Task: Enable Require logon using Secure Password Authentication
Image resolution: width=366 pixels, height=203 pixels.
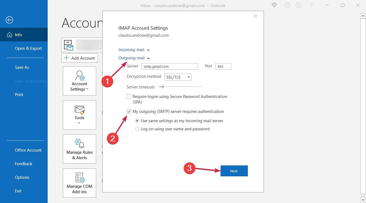Action: click(x=129, y=96)
